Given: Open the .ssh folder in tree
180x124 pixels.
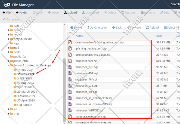Looking at the screenshot, I should pos(14,26).
